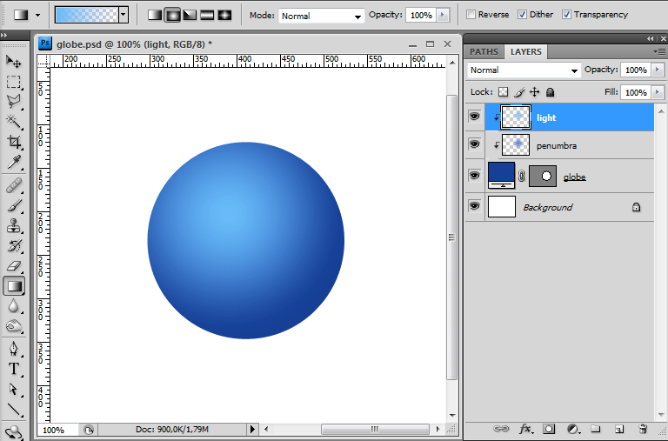Select the globe.psd document tab
The image size is (668, 441).
pos(130,43)
